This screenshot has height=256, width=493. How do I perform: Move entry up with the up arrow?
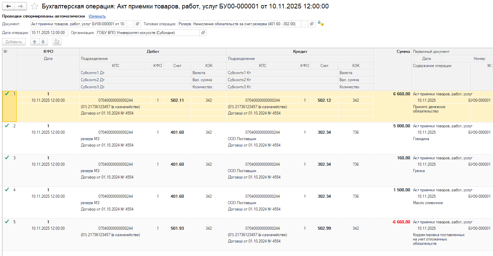coord(35,42)
